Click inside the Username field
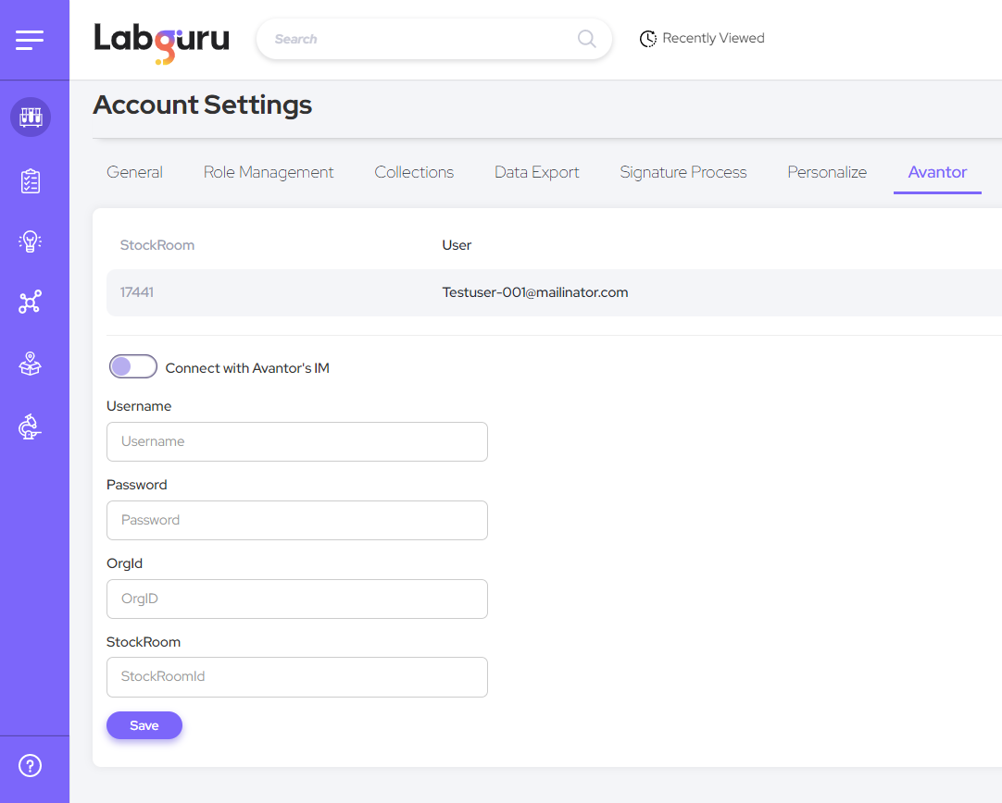 coord(296,441)
